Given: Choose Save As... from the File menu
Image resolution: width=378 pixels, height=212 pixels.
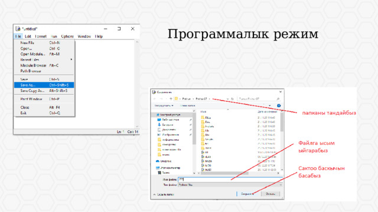Looking at the screenshot, I should click(x=44, y=85).
